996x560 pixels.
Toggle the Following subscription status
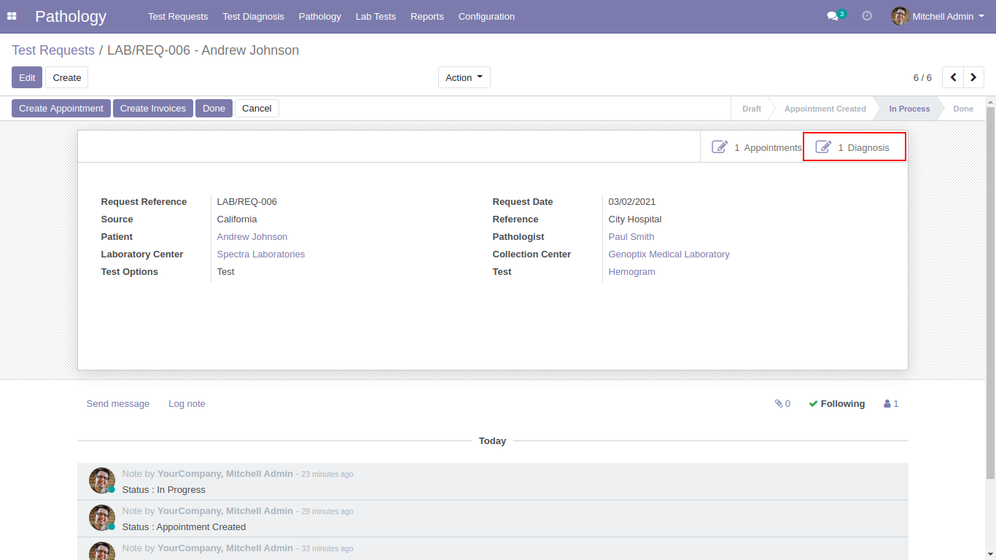836,404
